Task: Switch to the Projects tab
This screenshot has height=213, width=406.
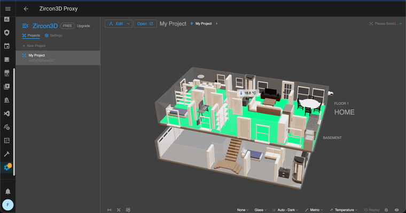Action: coord(31,36)
